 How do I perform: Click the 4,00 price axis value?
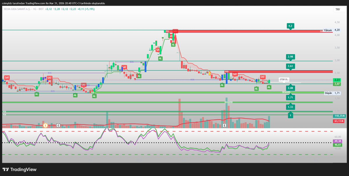(337, 35)
